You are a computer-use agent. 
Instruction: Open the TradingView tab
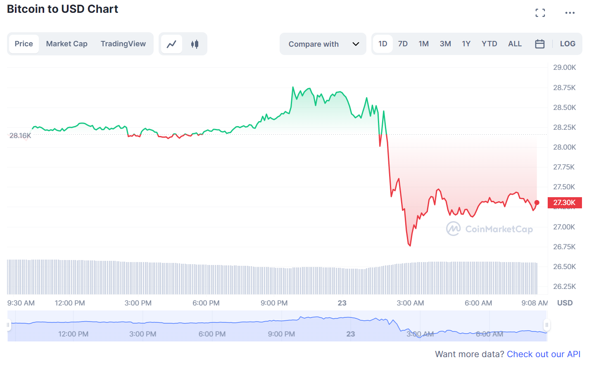pyautogui.click(x=123, y=44)
